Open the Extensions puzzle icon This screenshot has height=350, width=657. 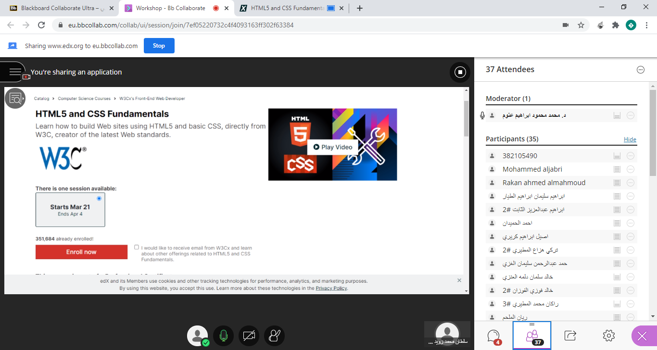click(x=615, y=25)
